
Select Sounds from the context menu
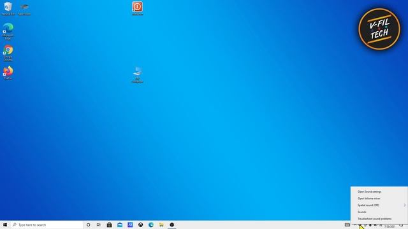pos(379,212)
